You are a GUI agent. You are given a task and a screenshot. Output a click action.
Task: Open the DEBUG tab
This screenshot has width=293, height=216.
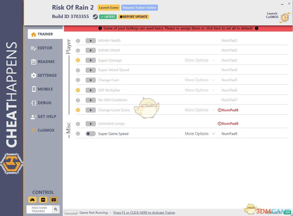(x=41, y=103)
